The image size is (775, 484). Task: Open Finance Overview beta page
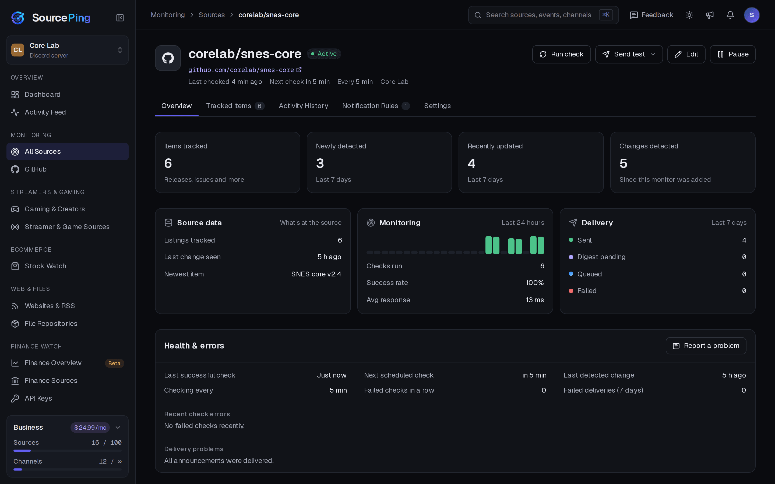pos(68,363)
